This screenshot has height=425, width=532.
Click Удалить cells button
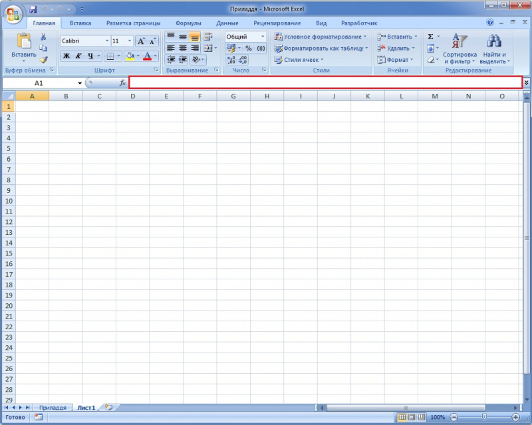(x=396, y=48)
